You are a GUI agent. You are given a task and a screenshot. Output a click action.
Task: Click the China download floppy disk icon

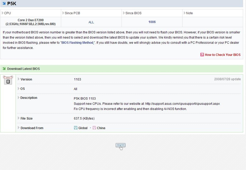(x=94, y=128)
